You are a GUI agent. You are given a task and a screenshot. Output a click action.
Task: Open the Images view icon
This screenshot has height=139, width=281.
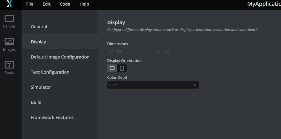click(x=9, y=45)
